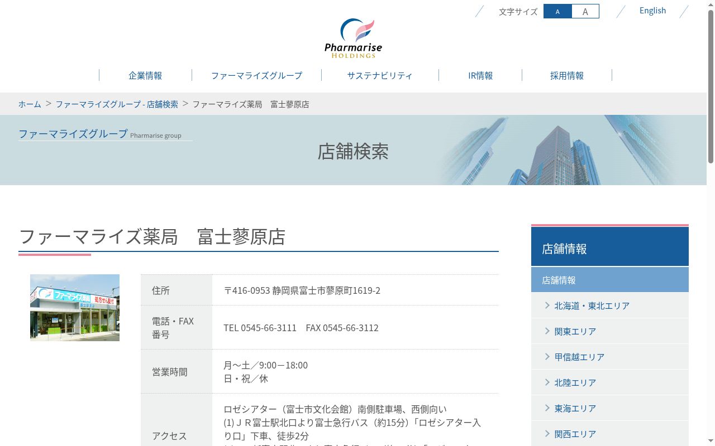Open the 採用情報 menu
Viewport: 715px width, 446px height.
point(567,75)
